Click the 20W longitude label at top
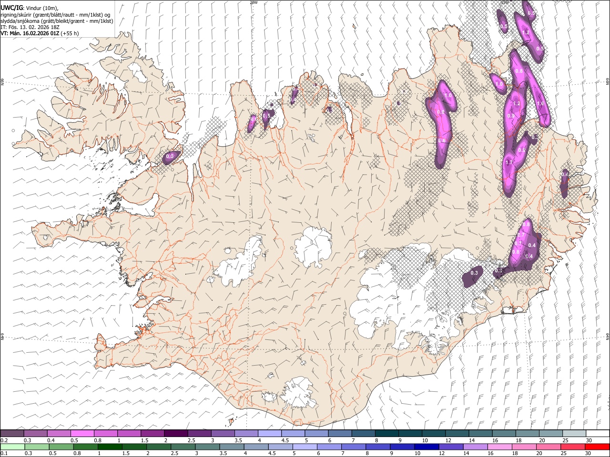This screenshot has width=610, height=457. pyautogui.click(x=253, y=2)
